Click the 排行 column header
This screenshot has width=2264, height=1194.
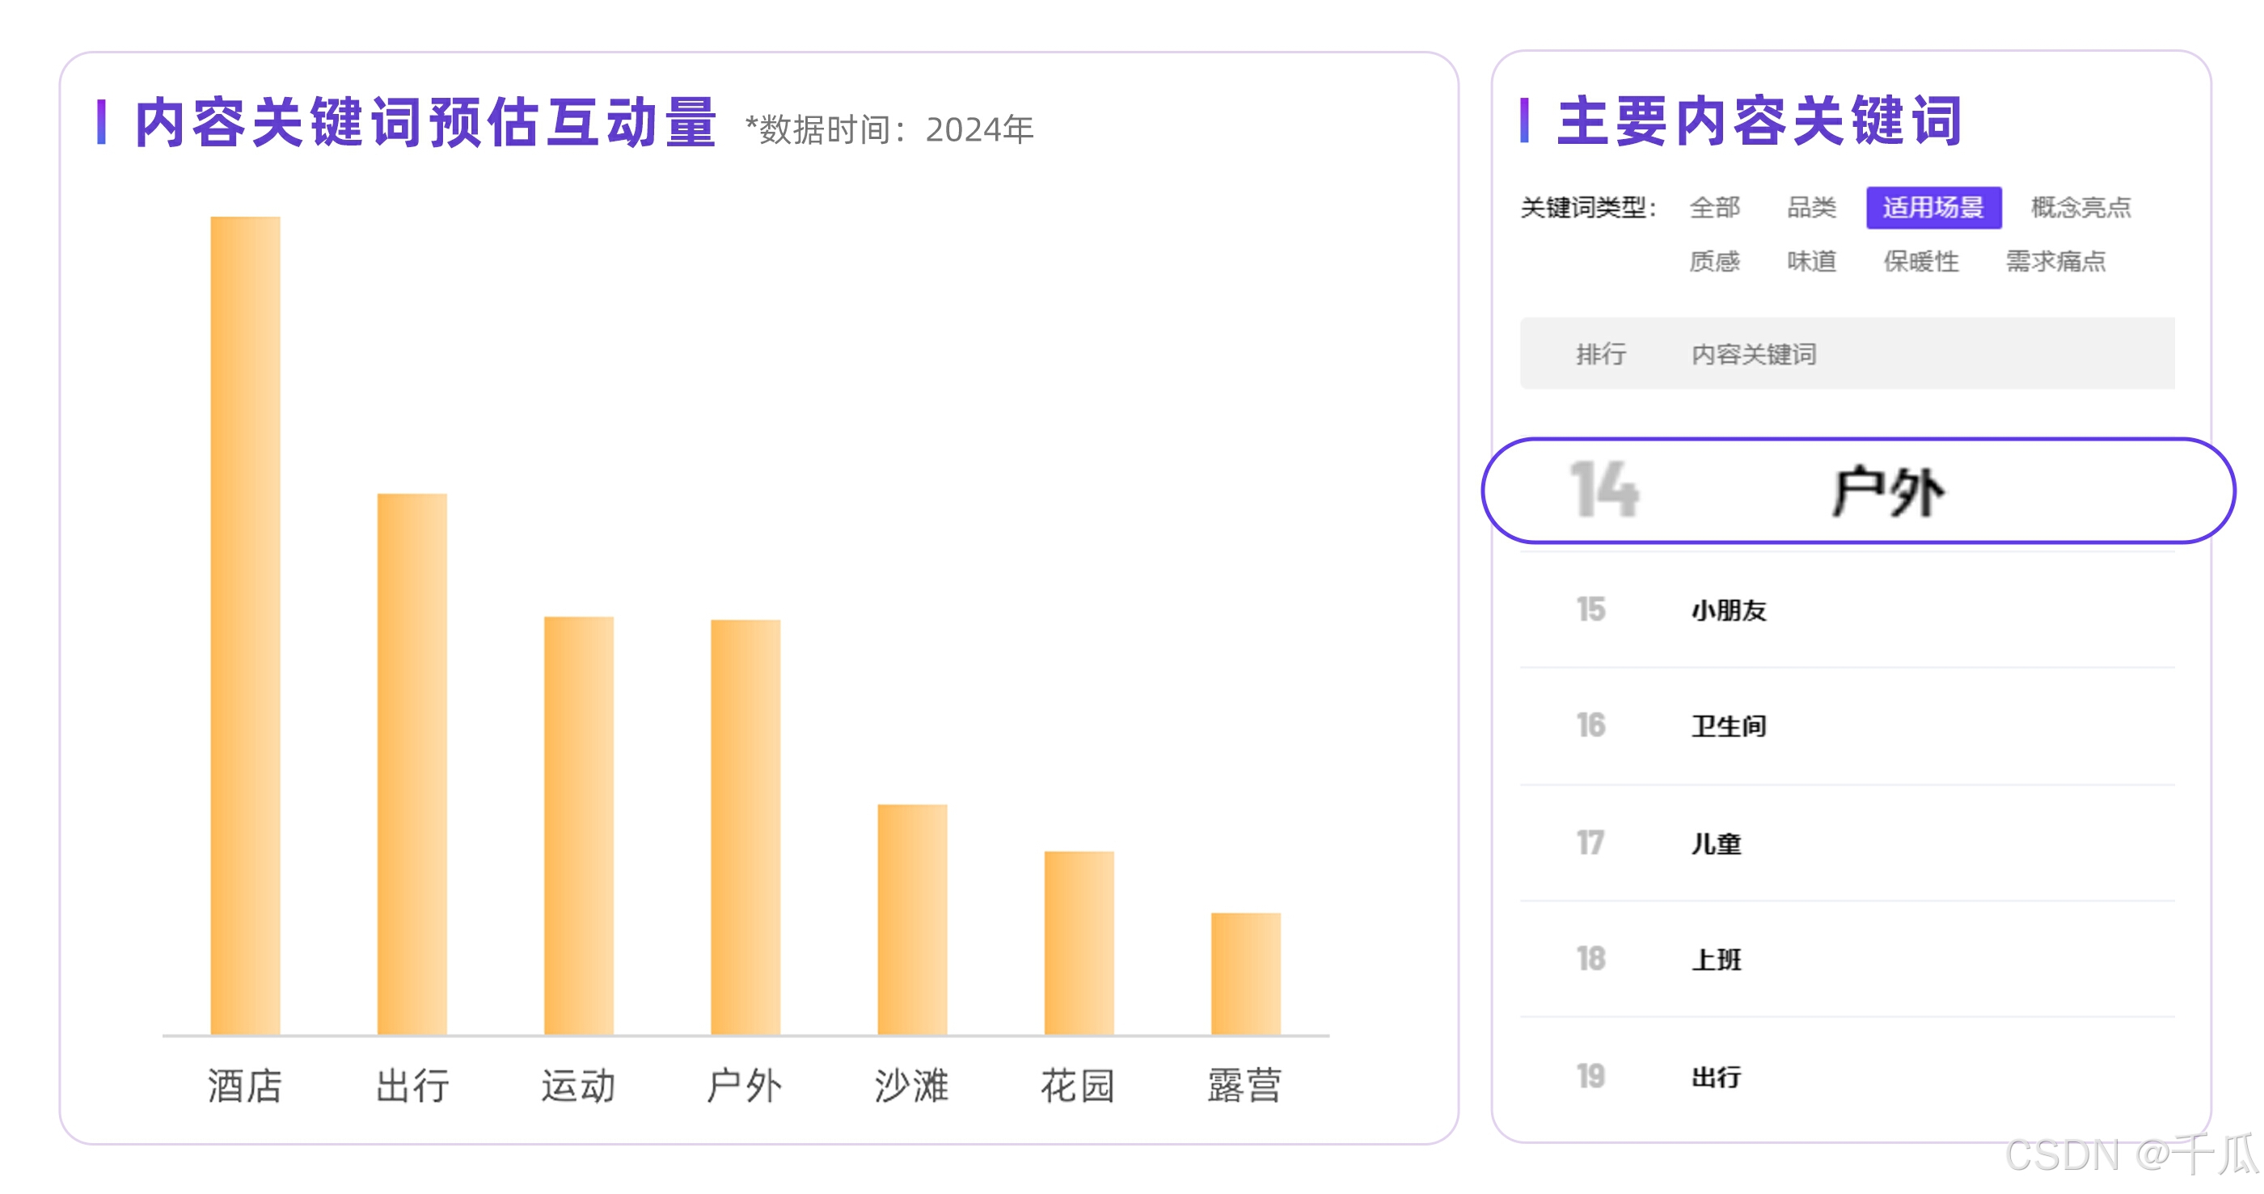click(x=1599, y=354)
